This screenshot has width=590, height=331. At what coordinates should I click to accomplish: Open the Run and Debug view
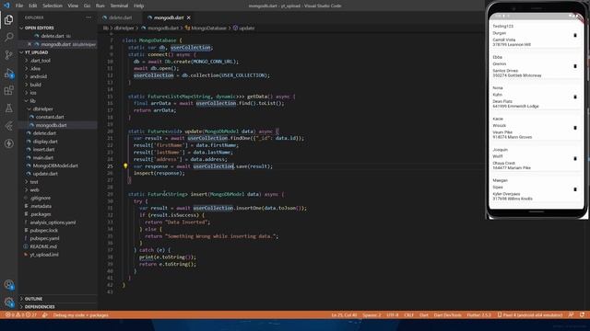8,73
